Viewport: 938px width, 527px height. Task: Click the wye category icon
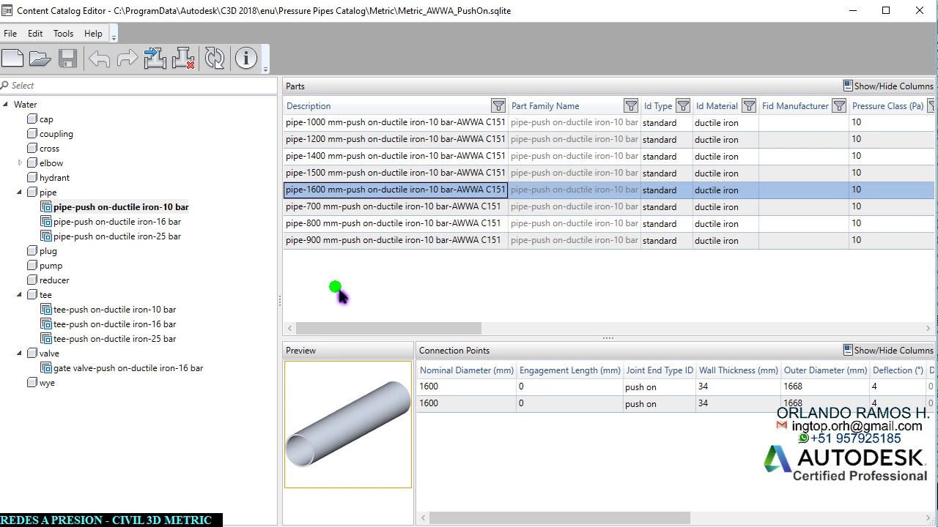32,383
